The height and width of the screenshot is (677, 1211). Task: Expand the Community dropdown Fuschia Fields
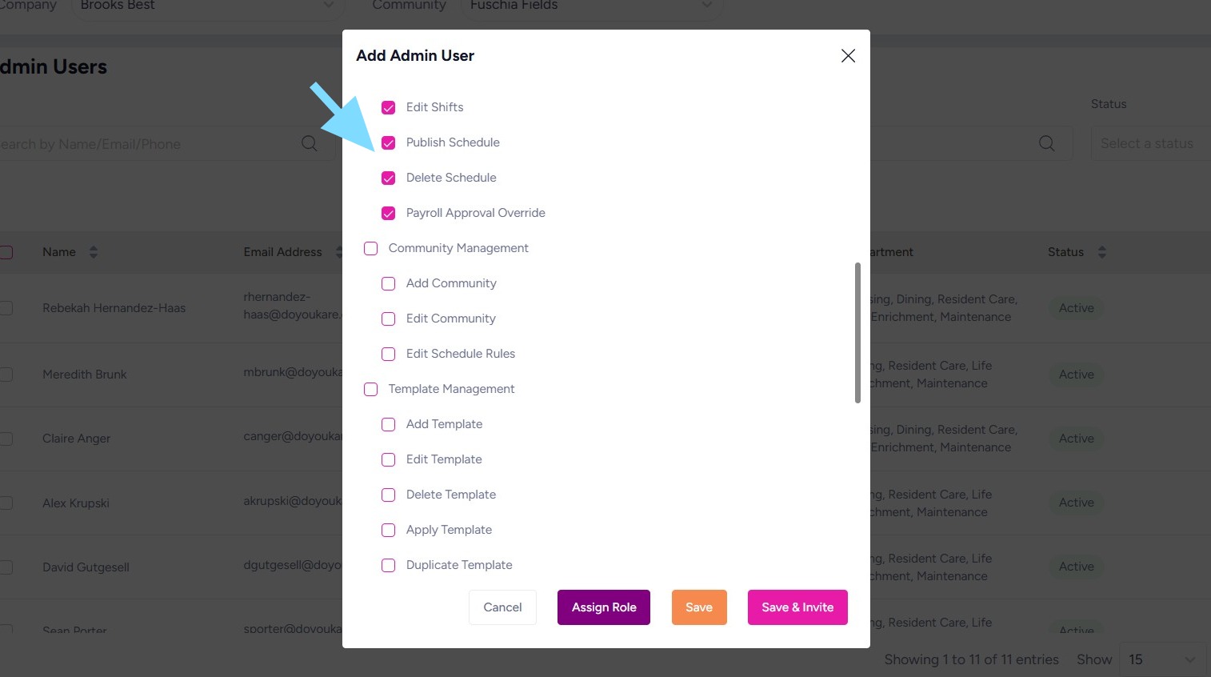coord(592,6)
